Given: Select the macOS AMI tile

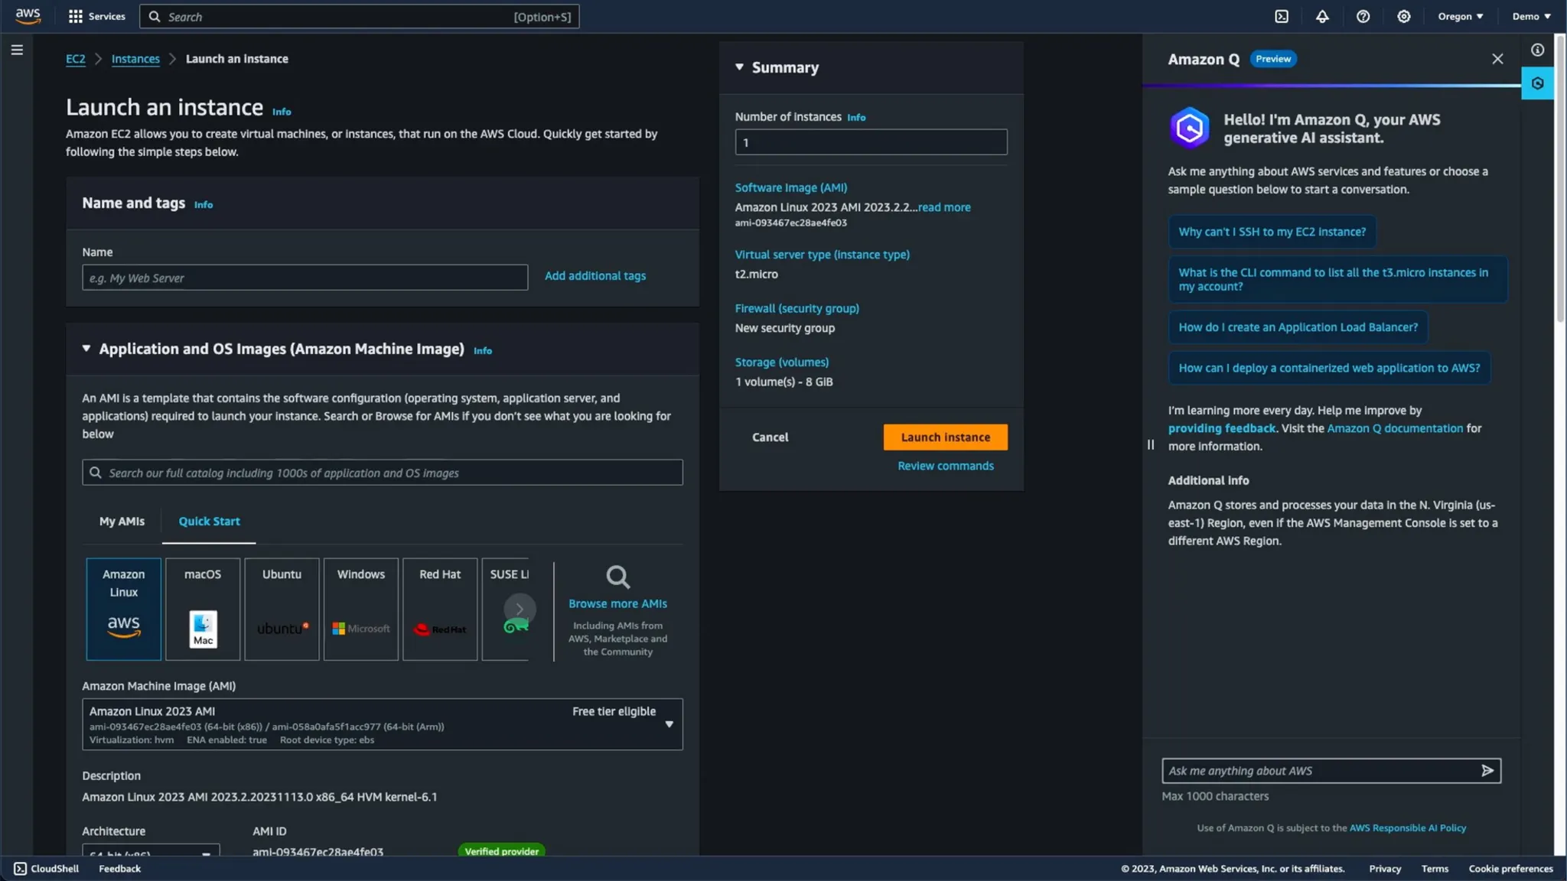Looking at the screenshot, I should 203,609.
